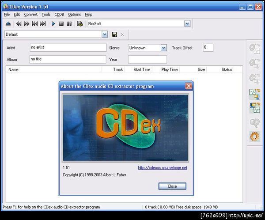
Task: Sort by the Play Time column header
Action: [x=166, y=69]
